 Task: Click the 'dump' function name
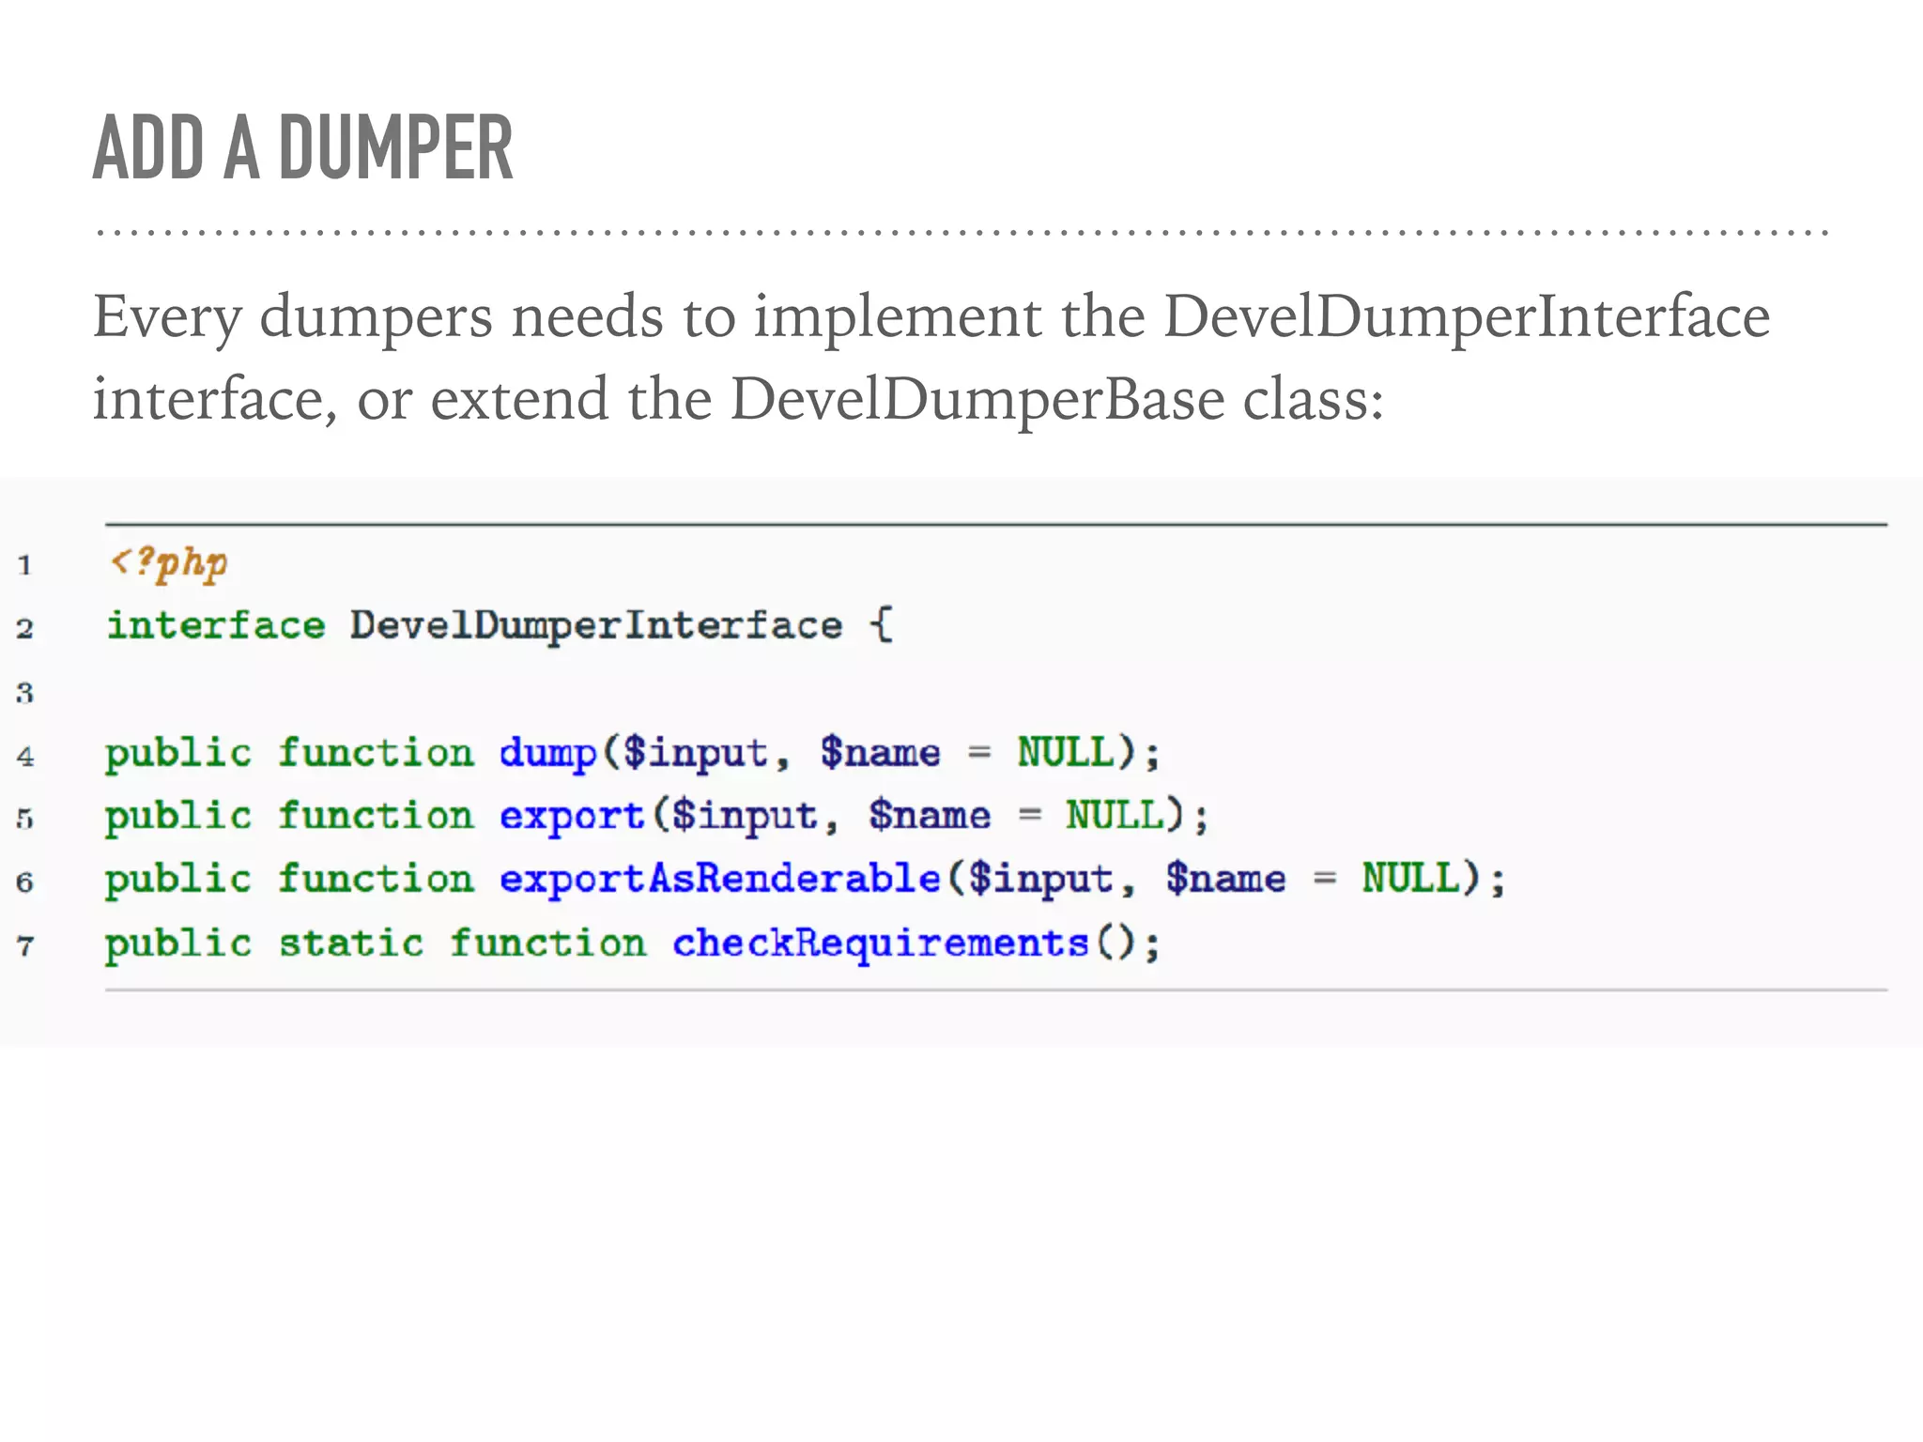[547, 754]
